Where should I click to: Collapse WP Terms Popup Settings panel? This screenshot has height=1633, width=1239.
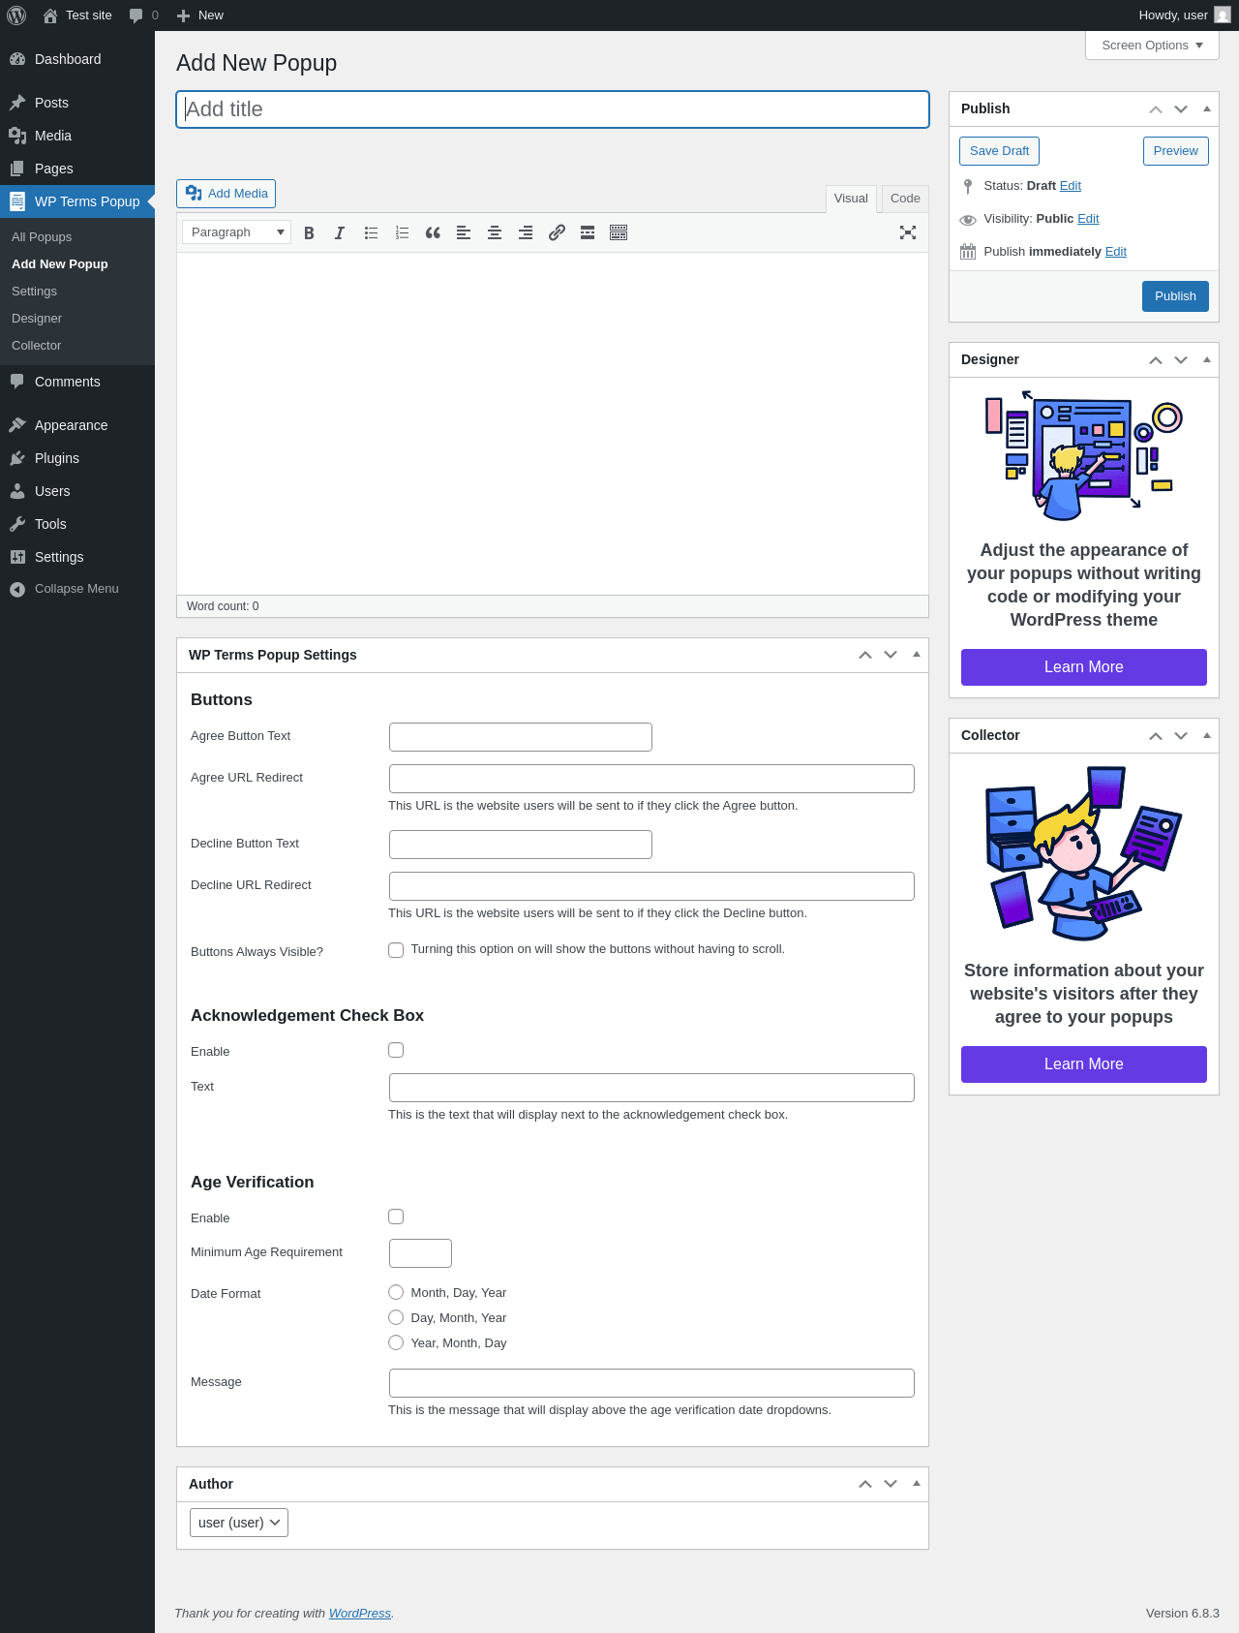coord(917,656)
